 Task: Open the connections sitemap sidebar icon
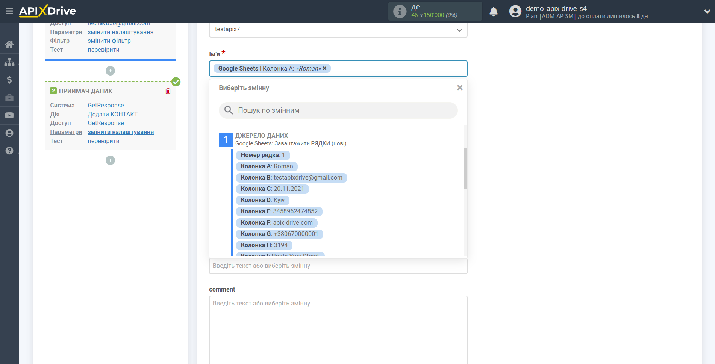pos(9,62)
